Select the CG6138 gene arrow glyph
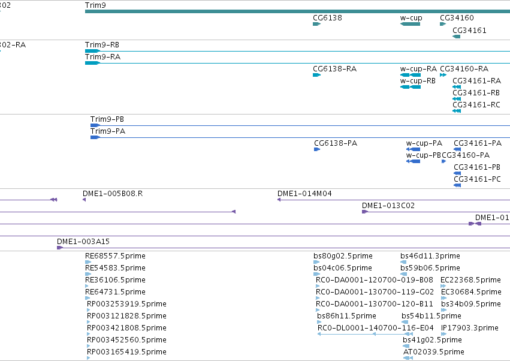 (317, 24)
